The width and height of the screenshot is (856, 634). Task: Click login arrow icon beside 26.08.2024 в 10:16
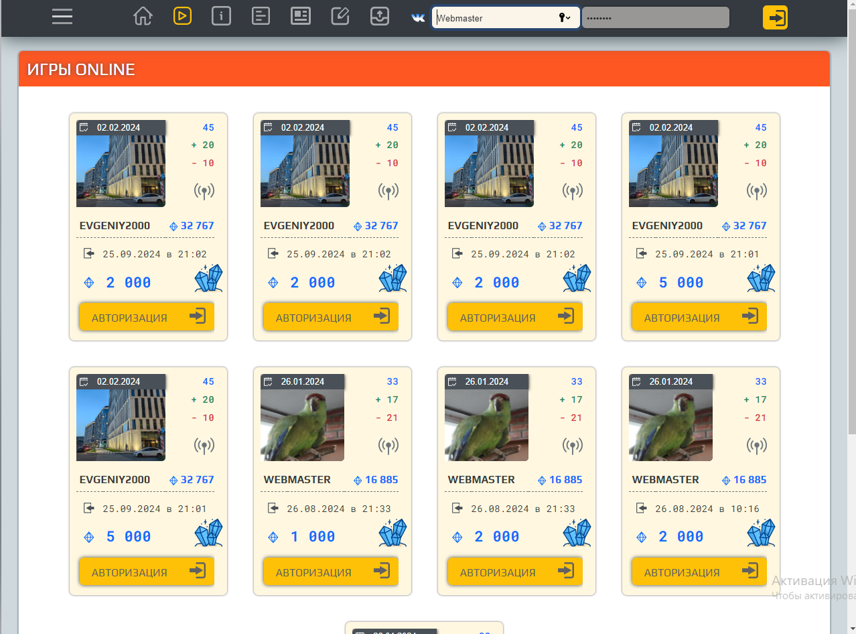click(x=642, y=508)
